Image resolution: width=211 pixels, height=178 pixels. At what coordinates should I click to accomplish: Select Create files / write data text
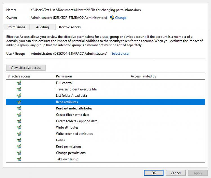pyautogui.click(x=73, y=115)
